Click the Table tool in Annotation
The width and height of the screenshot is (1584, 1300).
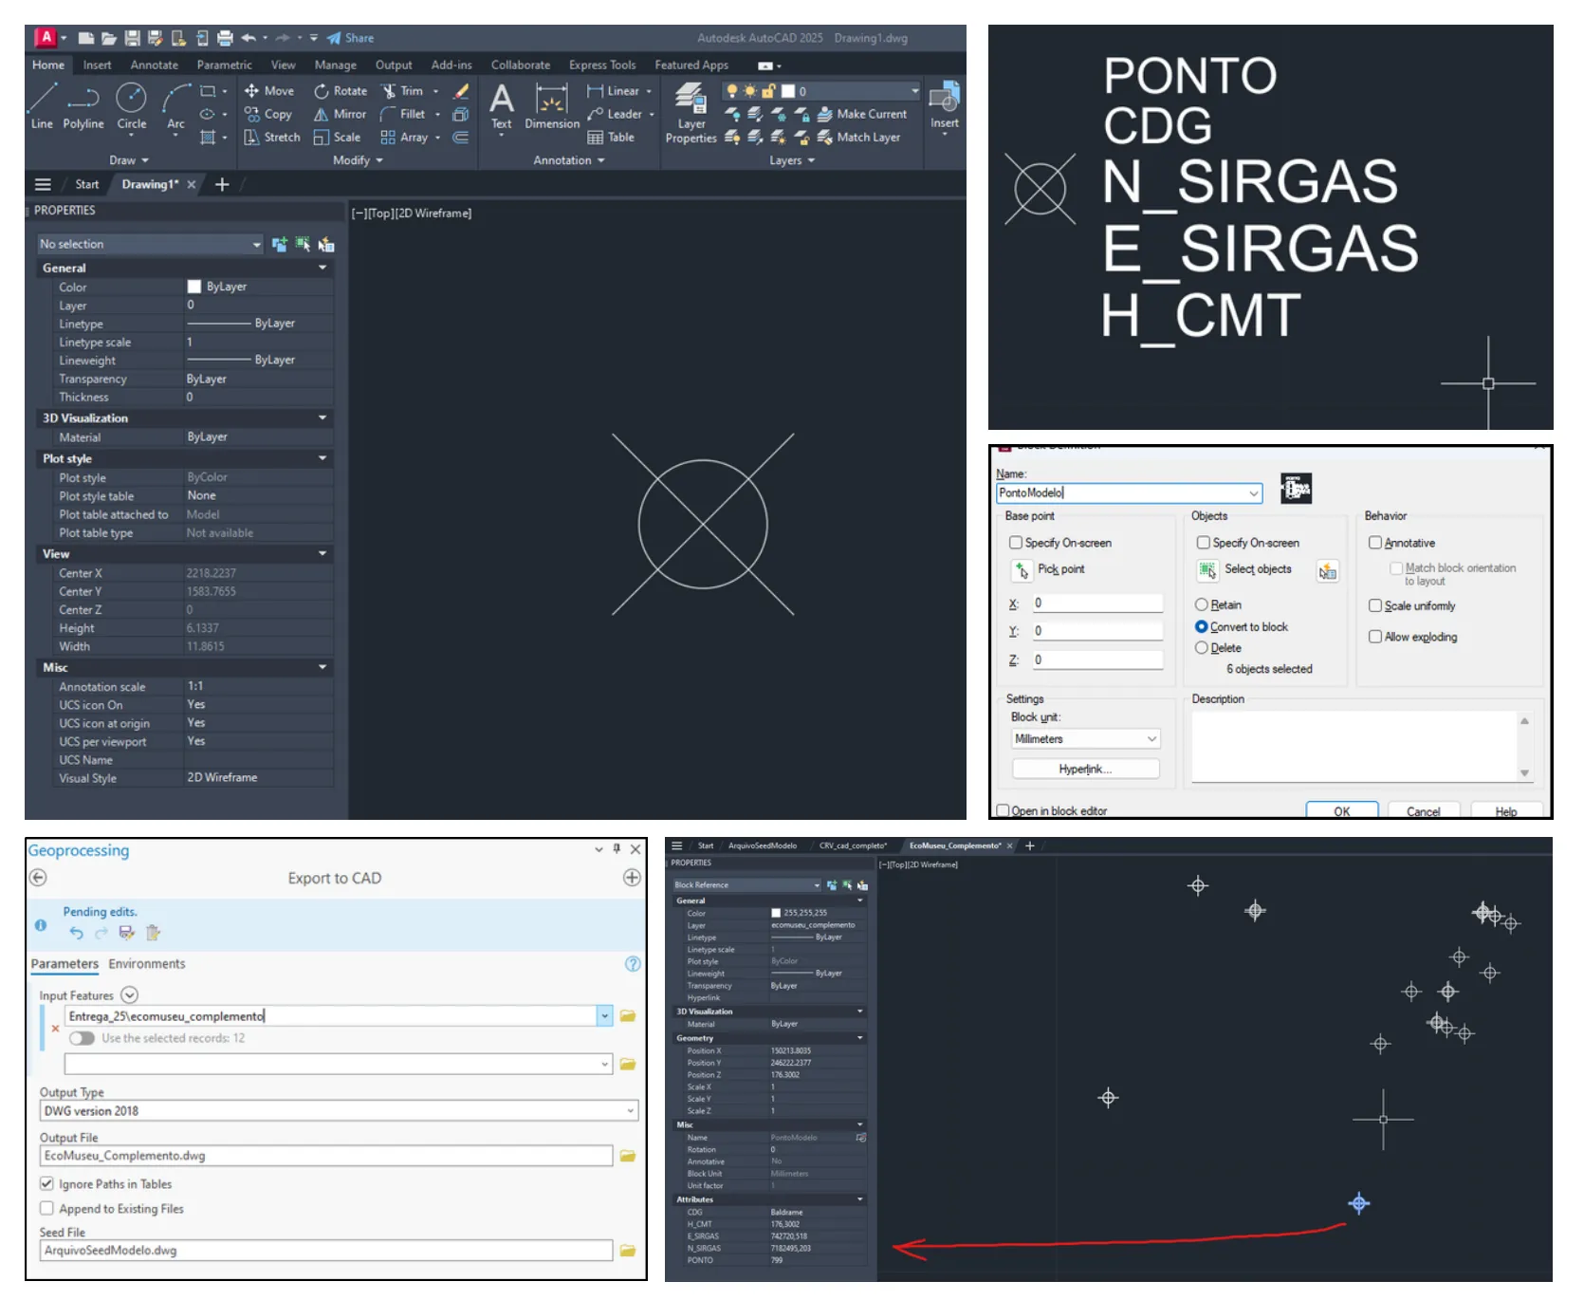[611, 137]
